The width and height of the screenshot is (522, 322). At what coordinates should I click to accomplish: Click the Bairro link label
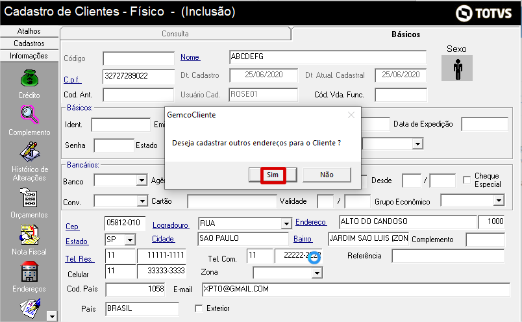(303, 239)
